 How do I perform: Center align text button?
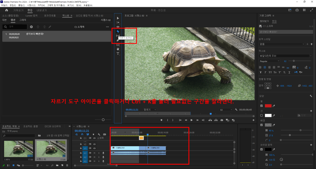265,67
